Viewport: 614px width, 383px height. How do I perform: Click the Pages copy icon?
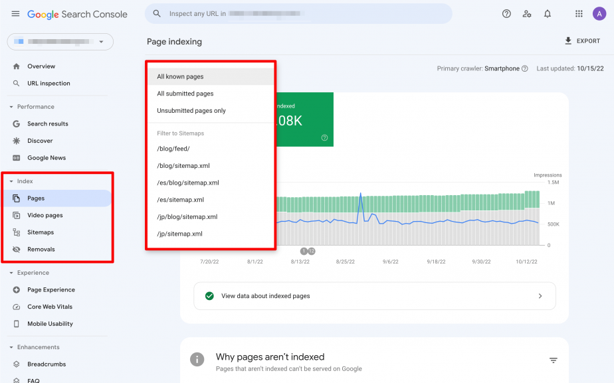(x=16, y=198)
